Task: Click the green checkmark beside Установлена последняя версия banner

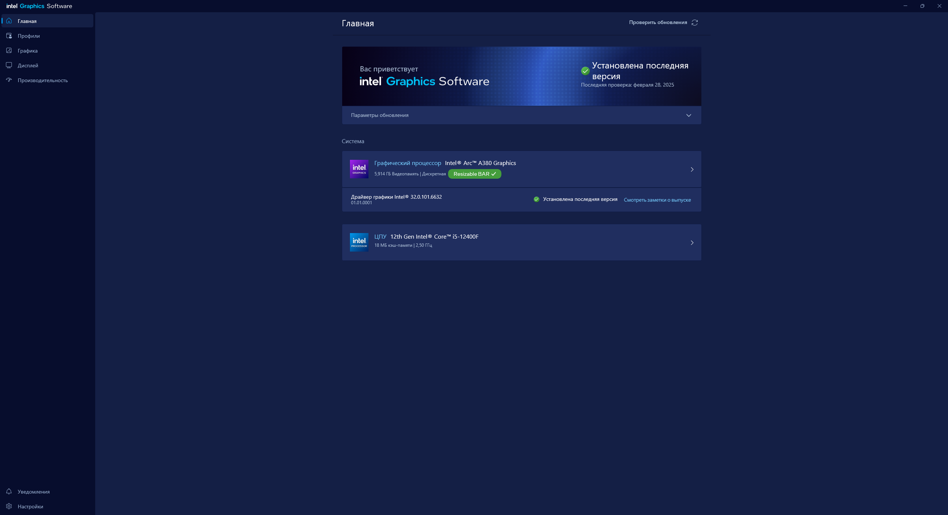Action: point(585,71)
